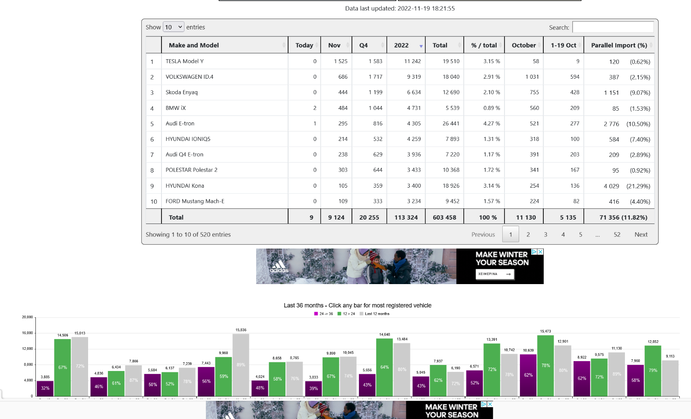Sort table by % / total column
Image resolution: width=691 pixels, height=419 pixels.
[x=484, y=45]
